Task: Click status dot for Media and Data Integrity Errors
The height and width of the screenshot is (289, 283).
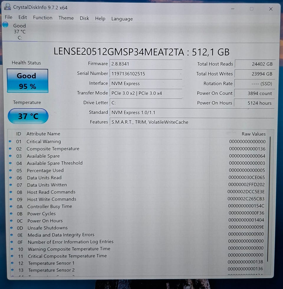Action: [11, 235]
